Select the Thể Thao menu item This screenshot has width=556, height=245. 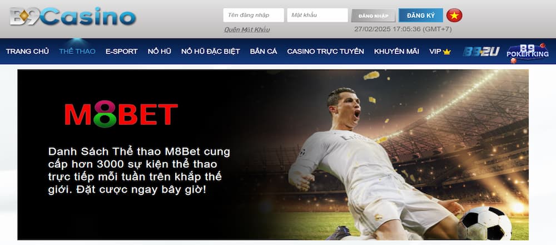pyautogui.click(x=77, y=52)
